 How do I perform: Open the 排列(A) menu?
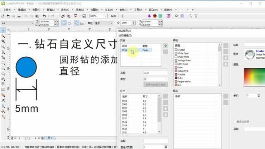pyautogui.click(x=65, y=10)
